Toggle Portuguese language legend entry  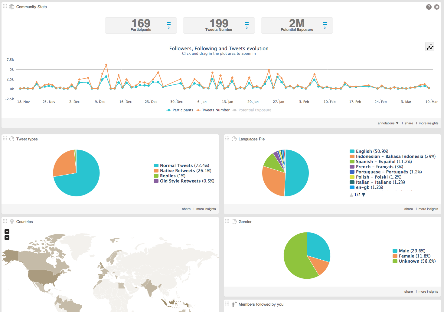(386, 172)
